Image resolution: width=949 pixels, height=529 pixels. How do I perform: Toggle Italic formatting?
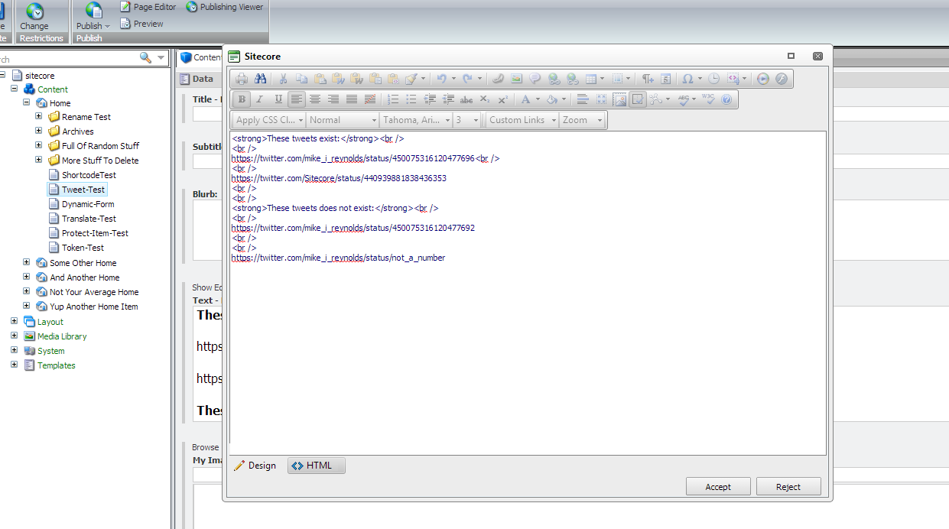point(260,99)
